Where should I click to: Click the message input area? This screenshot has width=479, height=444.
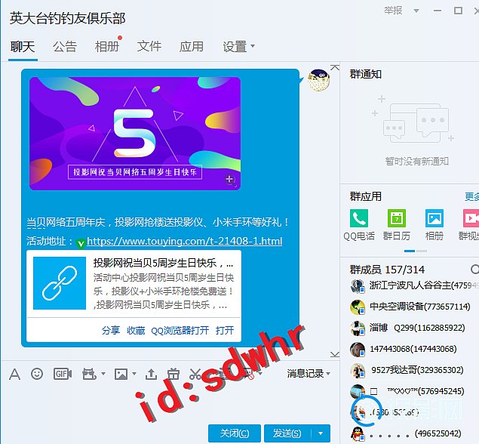pyautogui.click(x=170, y=402)
